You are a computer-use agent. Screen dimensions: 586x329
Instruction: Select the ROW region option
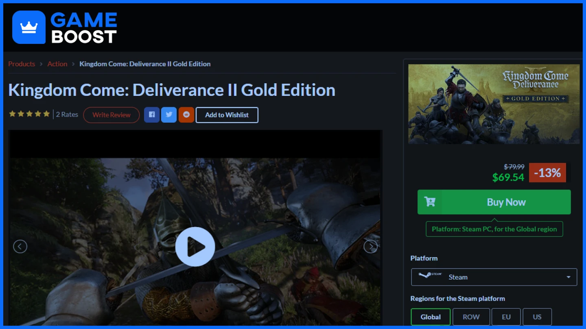[471, 317]
